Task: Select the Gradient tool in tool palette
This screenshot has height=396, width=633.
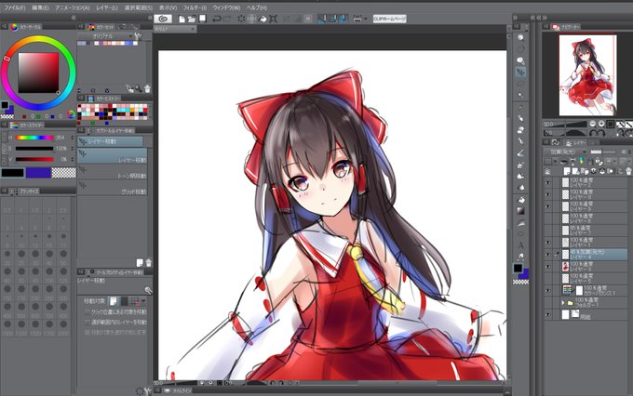Action: click(520, 211)
